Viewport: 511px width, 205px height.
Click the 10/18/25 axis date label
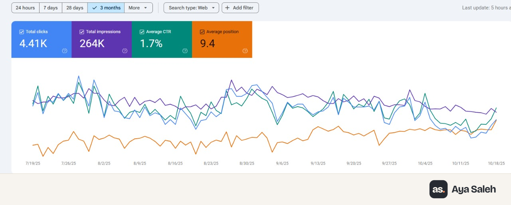tap(497, 163)
